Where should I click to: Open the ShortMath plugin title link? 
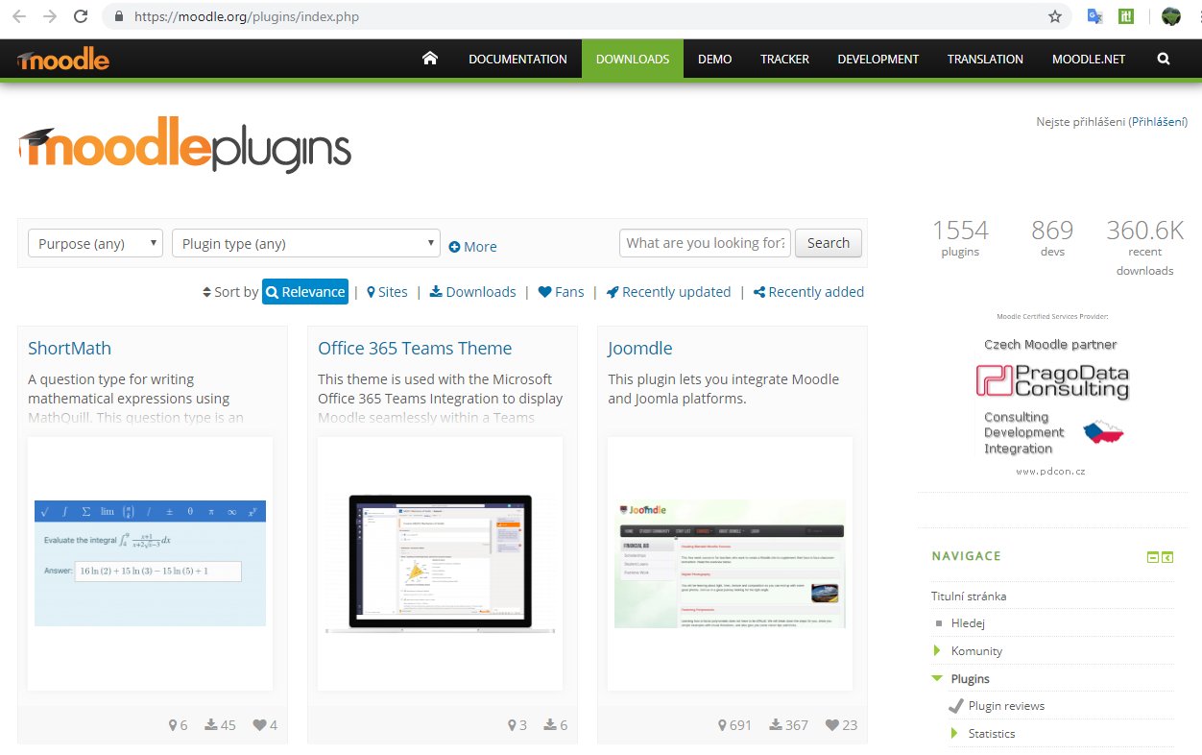[x=69, y=348]
